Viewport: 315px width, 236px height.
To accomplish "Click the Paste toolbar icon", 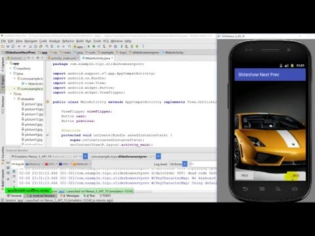I will tap(41, 47).
